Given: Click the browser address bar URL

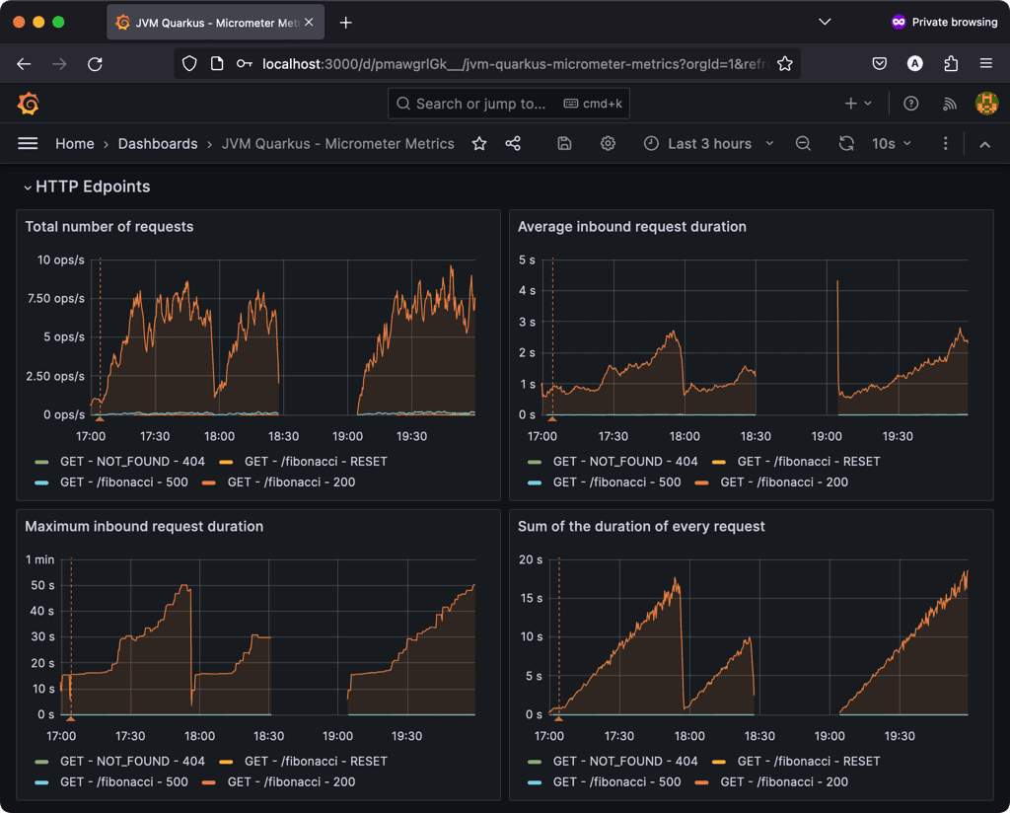Looking at the screenshot, I should tap(515, 64).
